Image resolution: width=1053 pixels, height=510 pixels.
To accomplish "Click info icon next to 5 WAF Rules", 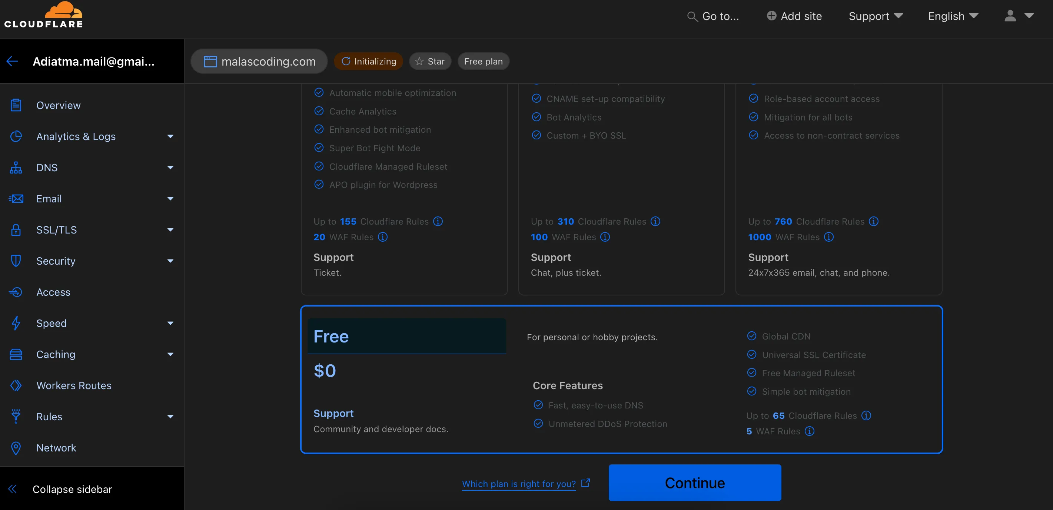I will click(809, 431).
